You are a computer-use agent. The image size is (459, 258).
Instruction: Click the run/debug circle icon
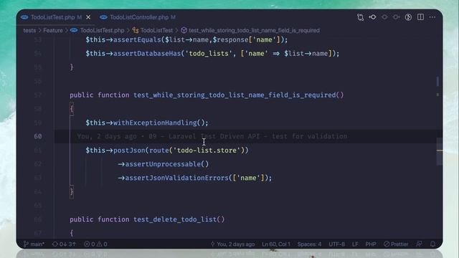click(x=408, y=17)
